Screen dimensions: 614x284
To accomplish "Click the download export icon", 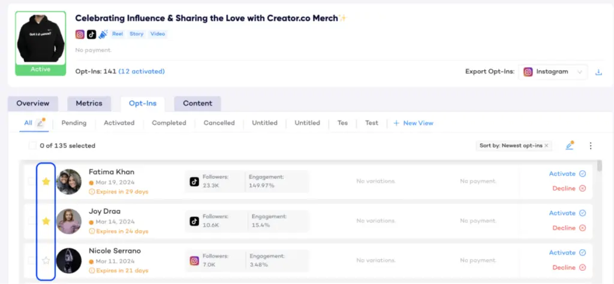I will click(598, 72).
